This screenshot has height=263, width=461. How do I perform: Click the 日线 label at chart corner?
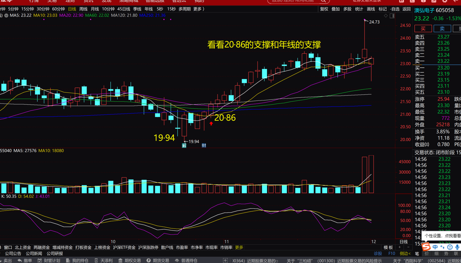click(404, 242)
